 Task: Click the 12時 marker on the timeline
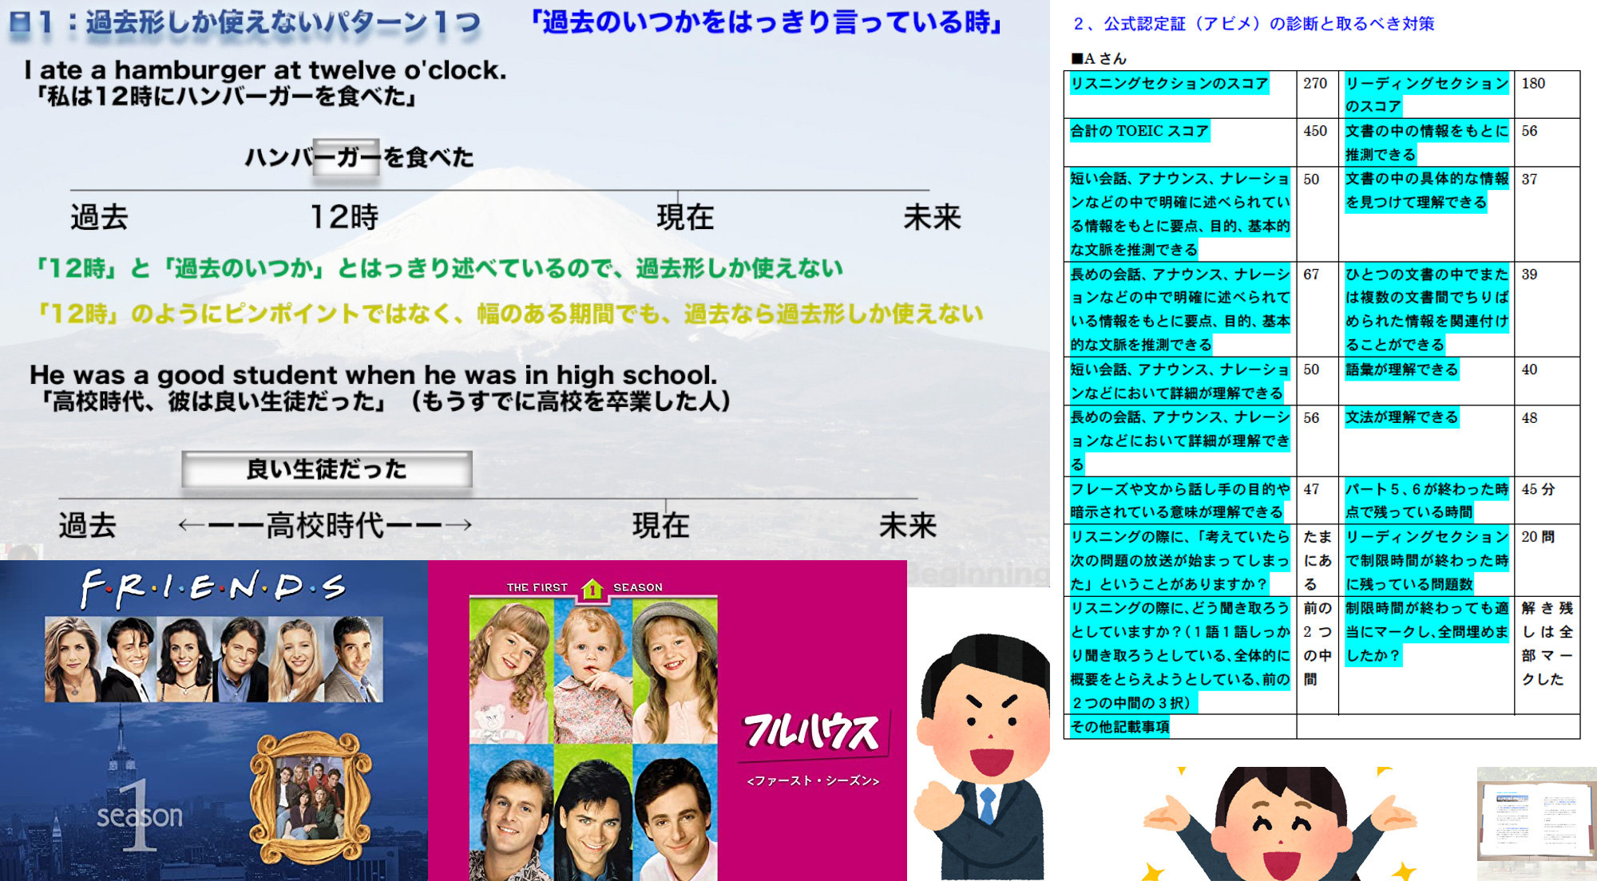[x=344, y=216]
